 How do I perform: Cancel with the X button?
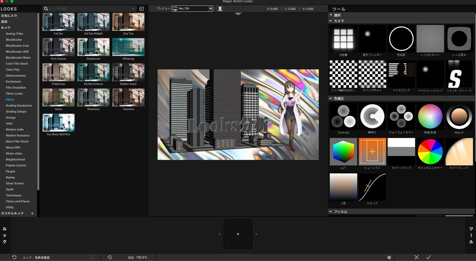tap(416, 257)
